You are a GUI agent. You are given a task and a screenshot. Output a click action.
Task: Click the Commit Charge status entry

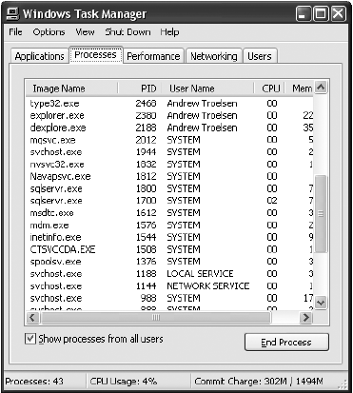[259, 381]
